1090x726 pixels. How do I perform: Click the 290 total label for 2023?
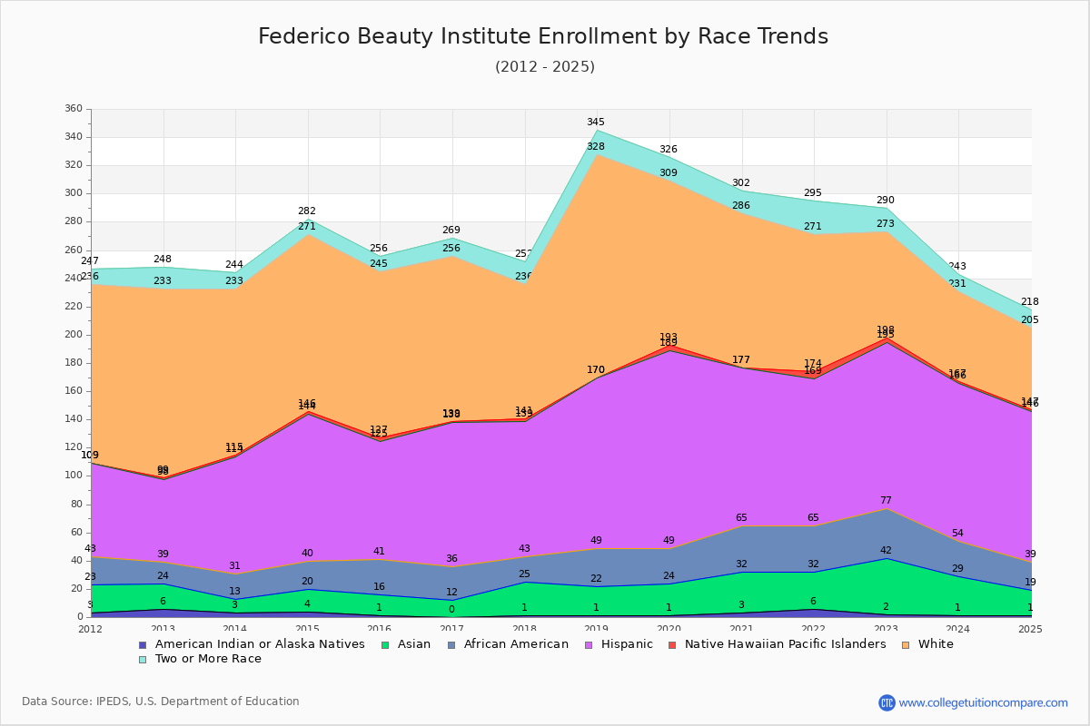pos(886,201)
